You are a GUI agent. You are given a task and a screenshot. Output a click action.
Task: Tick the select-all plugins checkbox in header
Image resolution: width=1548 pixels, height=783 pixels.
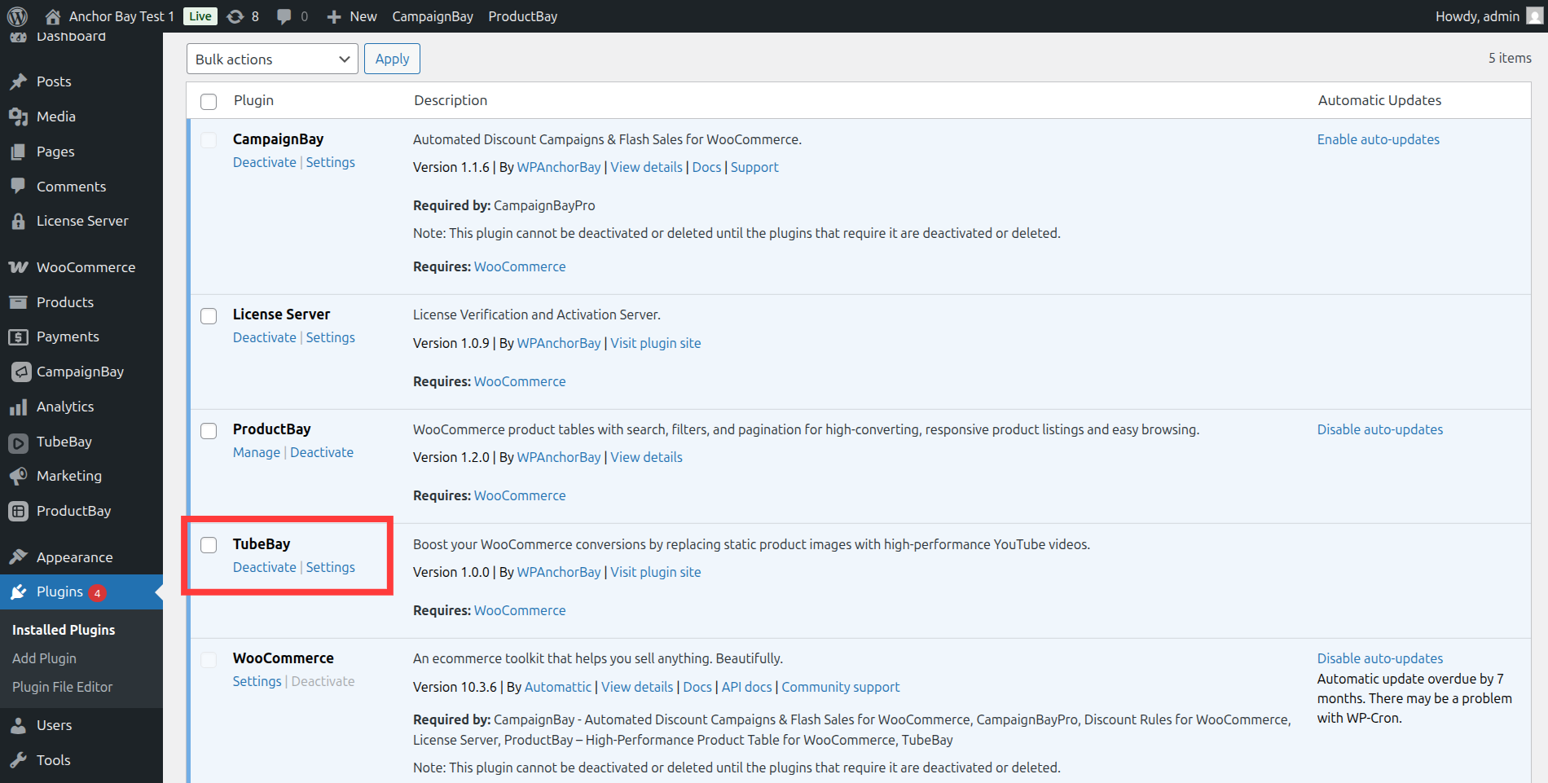(x=209, y=101)
